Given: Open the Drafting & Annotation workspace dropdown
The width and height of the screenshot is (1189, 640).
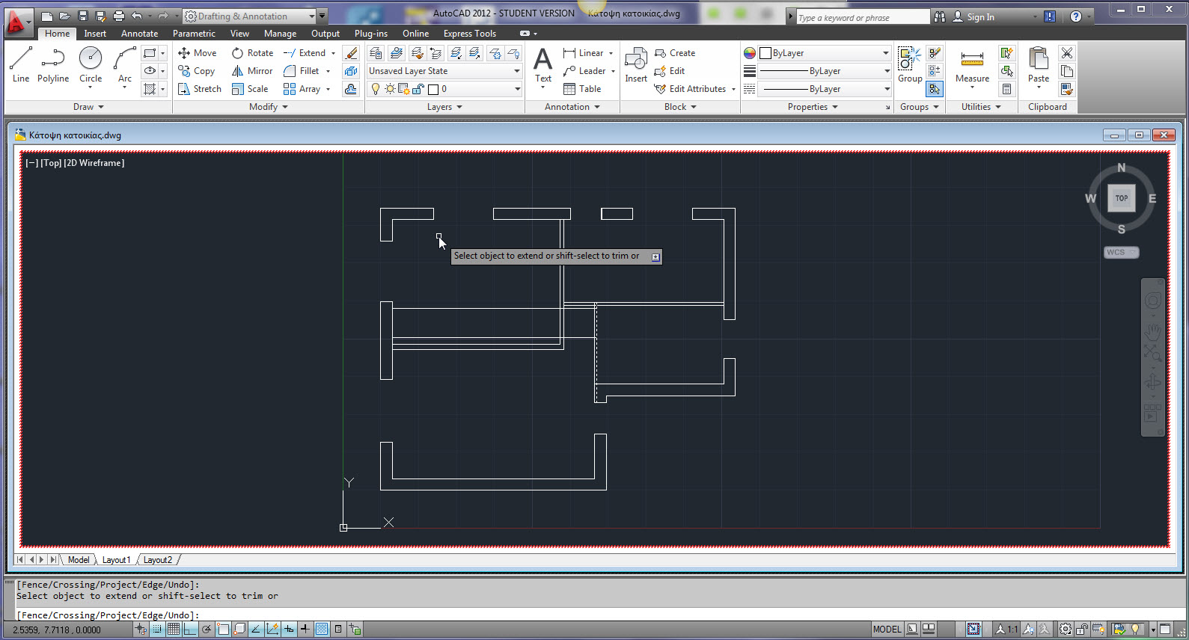Looking at the screenshot, I should click(x=249, y=16).
